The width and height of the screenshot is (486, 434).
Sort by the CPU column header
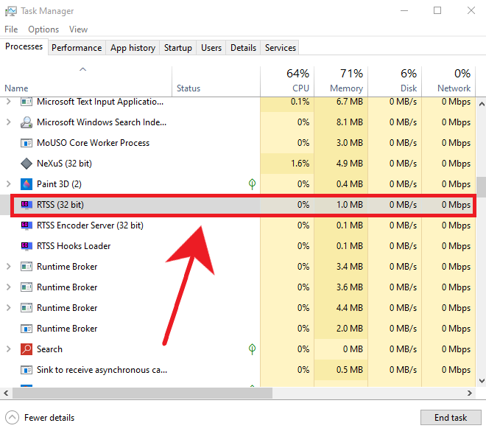click(287, 81)
